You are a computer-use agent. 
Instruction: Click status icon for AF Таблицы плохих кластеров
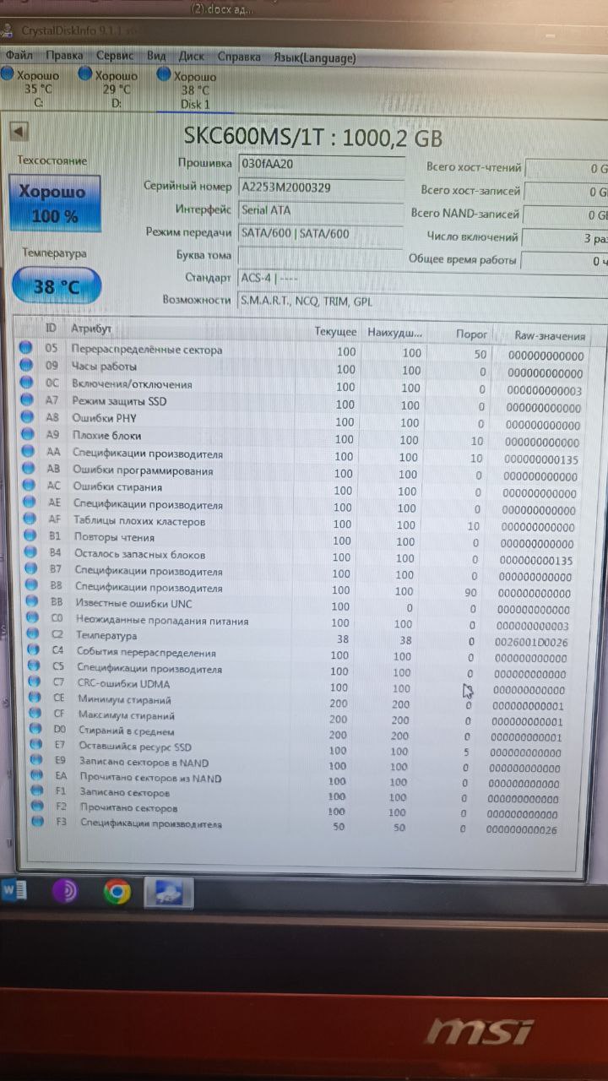point(30,520)
